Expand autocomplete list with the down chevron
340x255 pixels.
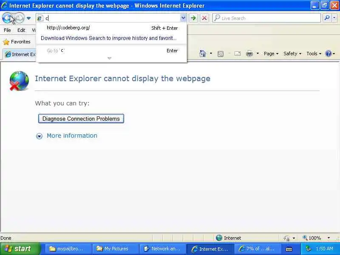click(110, 58)
